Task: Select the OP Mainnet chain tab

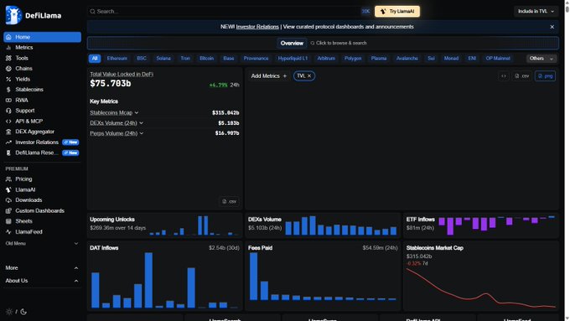Action: click(498, 59)
